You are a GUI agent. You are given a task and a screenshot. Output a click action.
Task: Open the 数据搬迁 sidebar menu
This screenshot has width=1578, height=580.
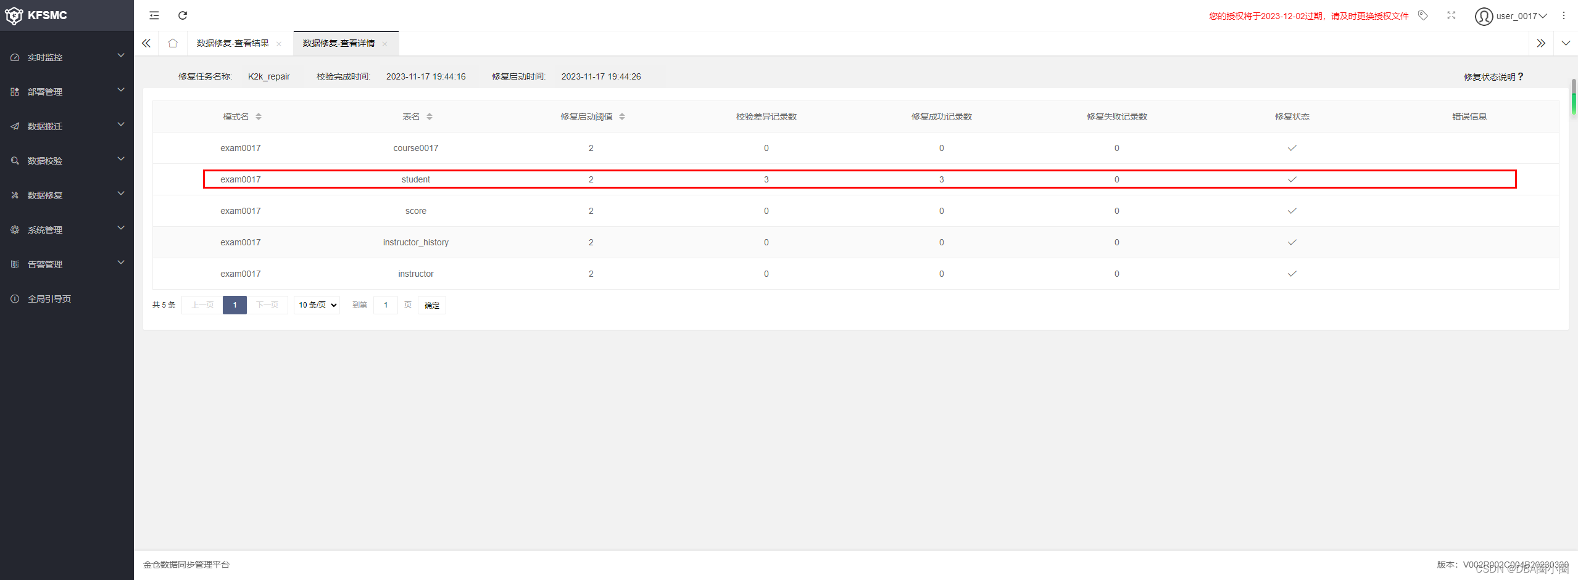67,126
